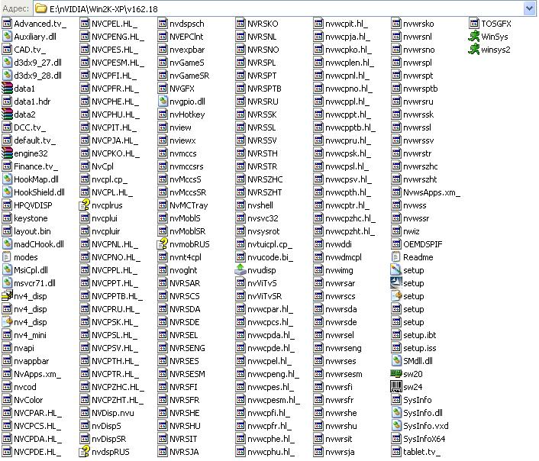Select the NVDisp.nvu file
Viewport: 539px width, 461px height.
(x=107, y=413)
